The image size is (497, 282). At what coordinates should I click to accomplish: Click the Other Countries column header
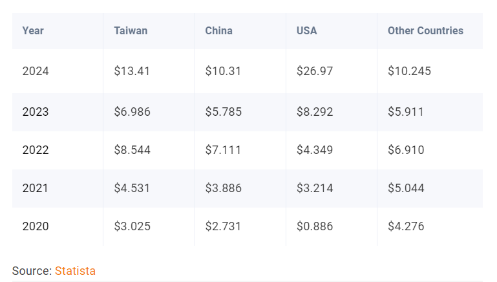[x=425, y=31]
